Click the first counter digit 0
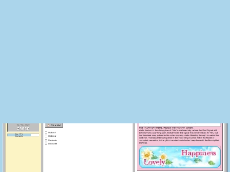This screenshot has height=172, width=230. pyautogui.click(x=18, y=129)
